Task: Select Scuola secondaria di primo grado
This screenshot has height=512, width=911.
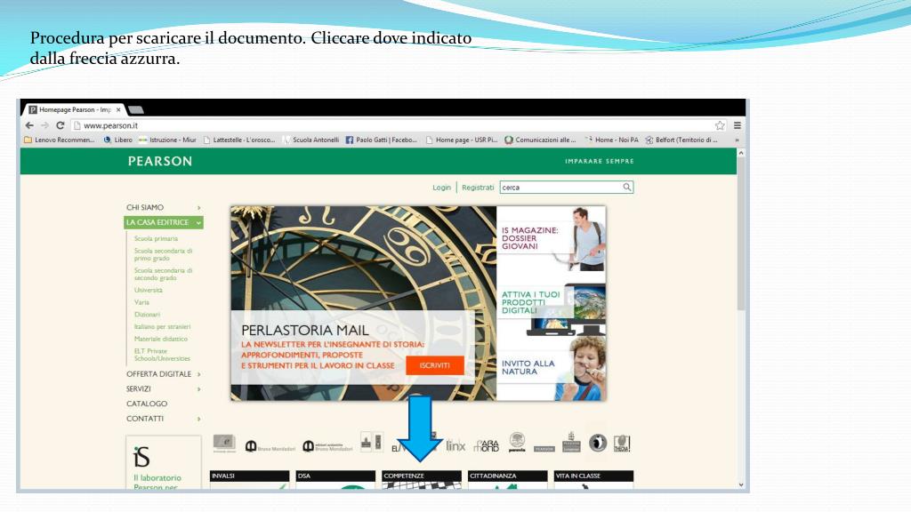Action: (163, 254)
